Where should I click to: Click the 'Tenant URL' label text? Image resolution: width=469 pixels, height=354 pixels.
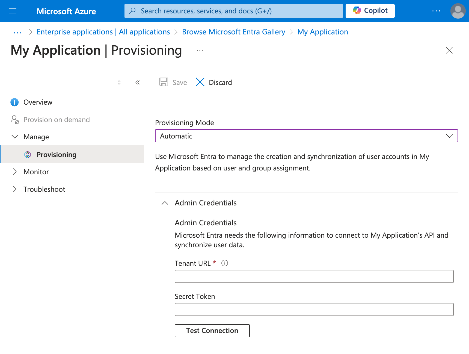[193, 263]
